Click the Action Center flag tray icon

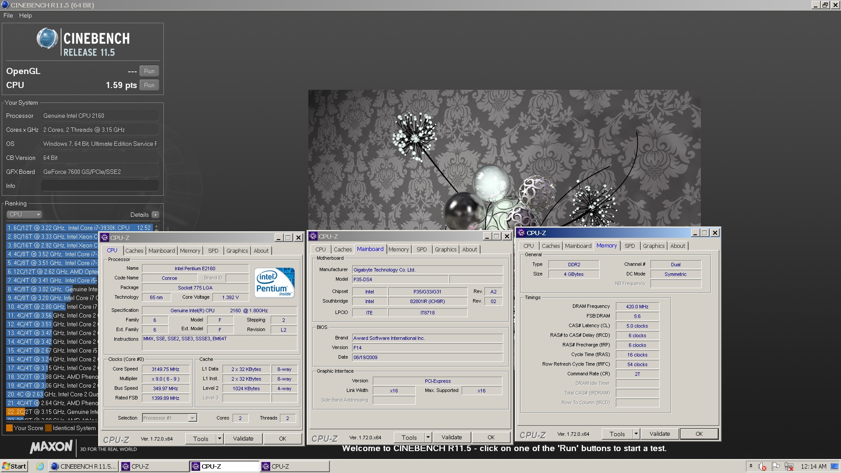coord(776,466)
